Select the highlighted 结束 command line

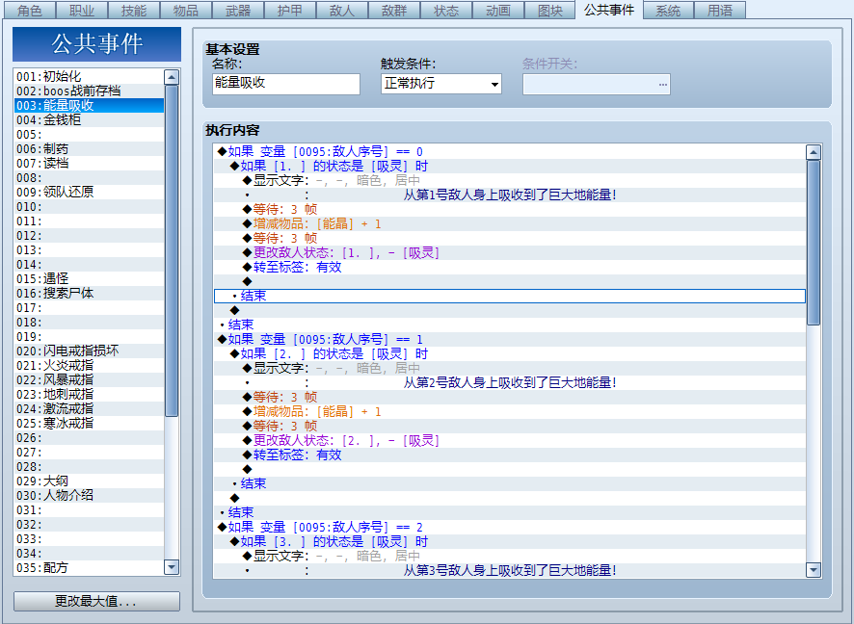click(510, 296)
